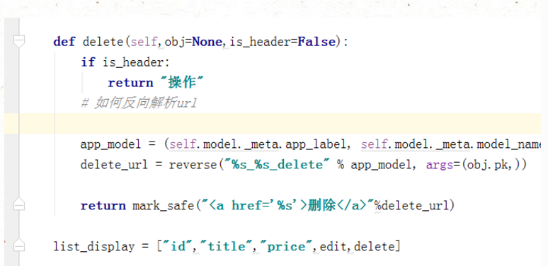
Task: Click the string "操作" in return statement
Action: [x=181, y=83]
